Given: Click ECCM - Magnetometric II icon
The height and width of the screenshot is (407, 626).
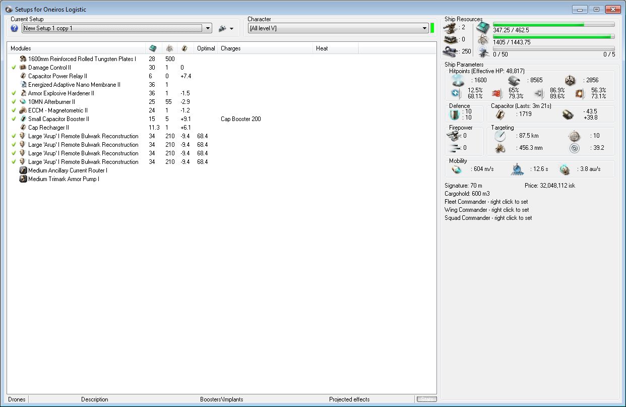Looking at the screenshot, I should pyautogui.click(x=23, y=110).
